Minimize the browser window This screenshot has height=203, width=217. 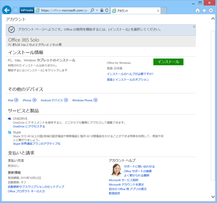point(193,3)
